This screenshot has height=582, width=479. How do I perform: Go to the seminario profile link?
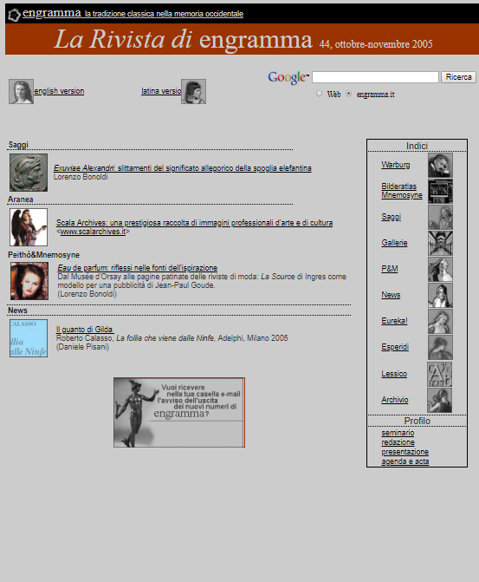[398, 433]
